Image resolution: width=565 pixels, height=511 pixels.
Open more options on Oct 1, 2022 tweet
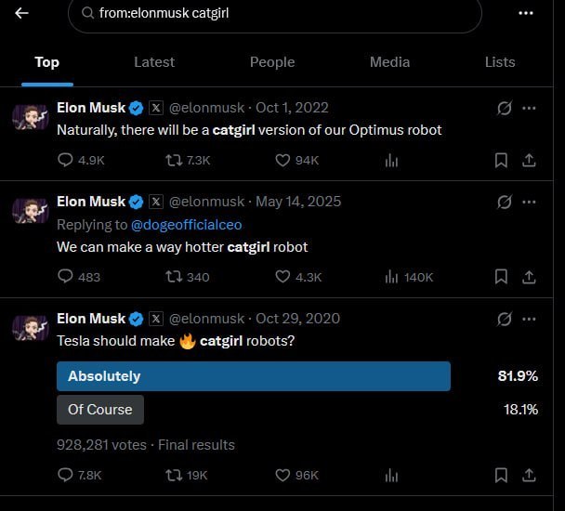(x=530, y=108)
